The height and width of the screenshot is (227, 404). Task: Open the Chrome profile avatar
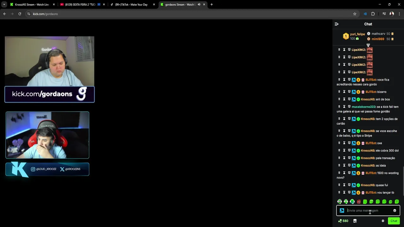click(392, 14)
